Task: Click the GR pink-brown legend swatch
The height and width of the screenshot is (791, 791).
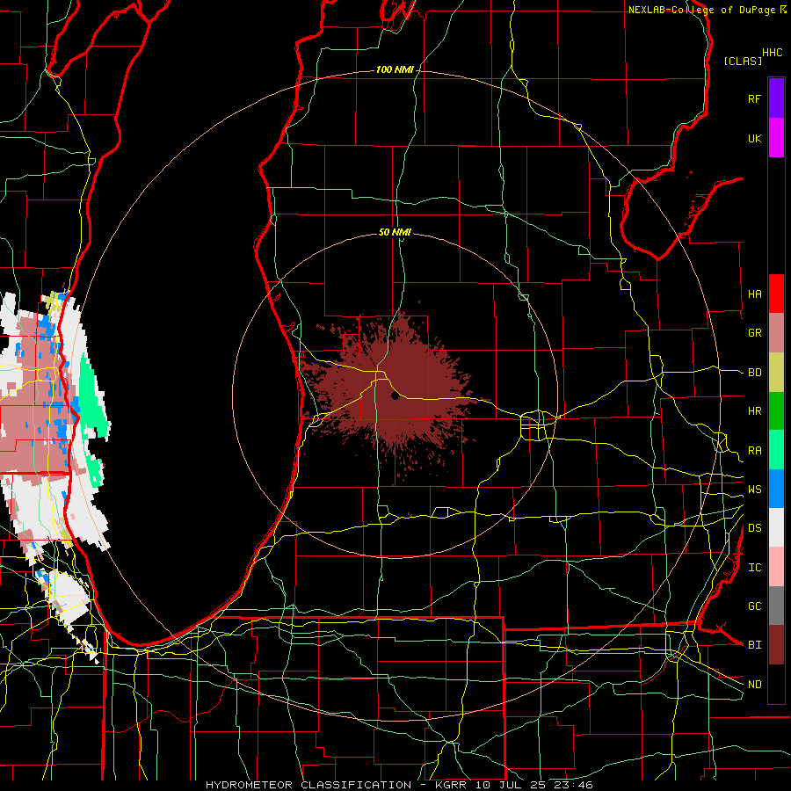Action: [x=776, y=333]
